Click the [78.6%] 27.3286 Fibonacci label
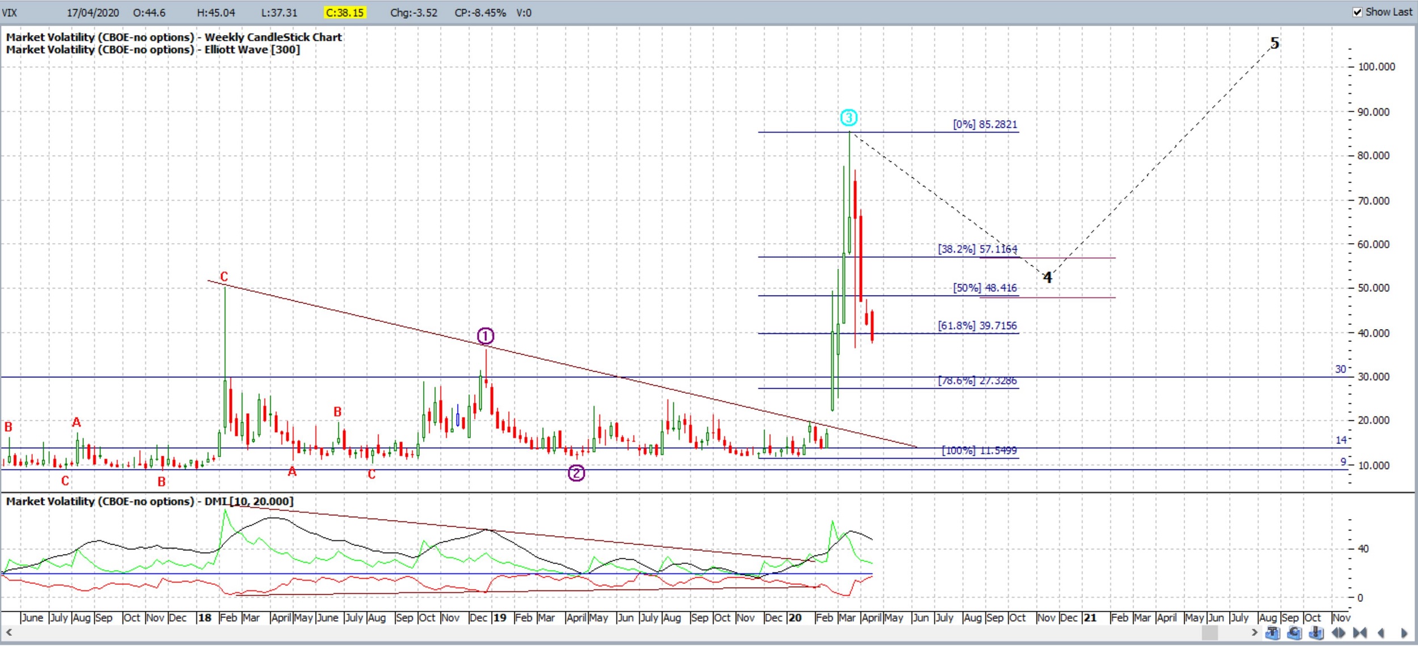1418x646 pixels. 977,380
